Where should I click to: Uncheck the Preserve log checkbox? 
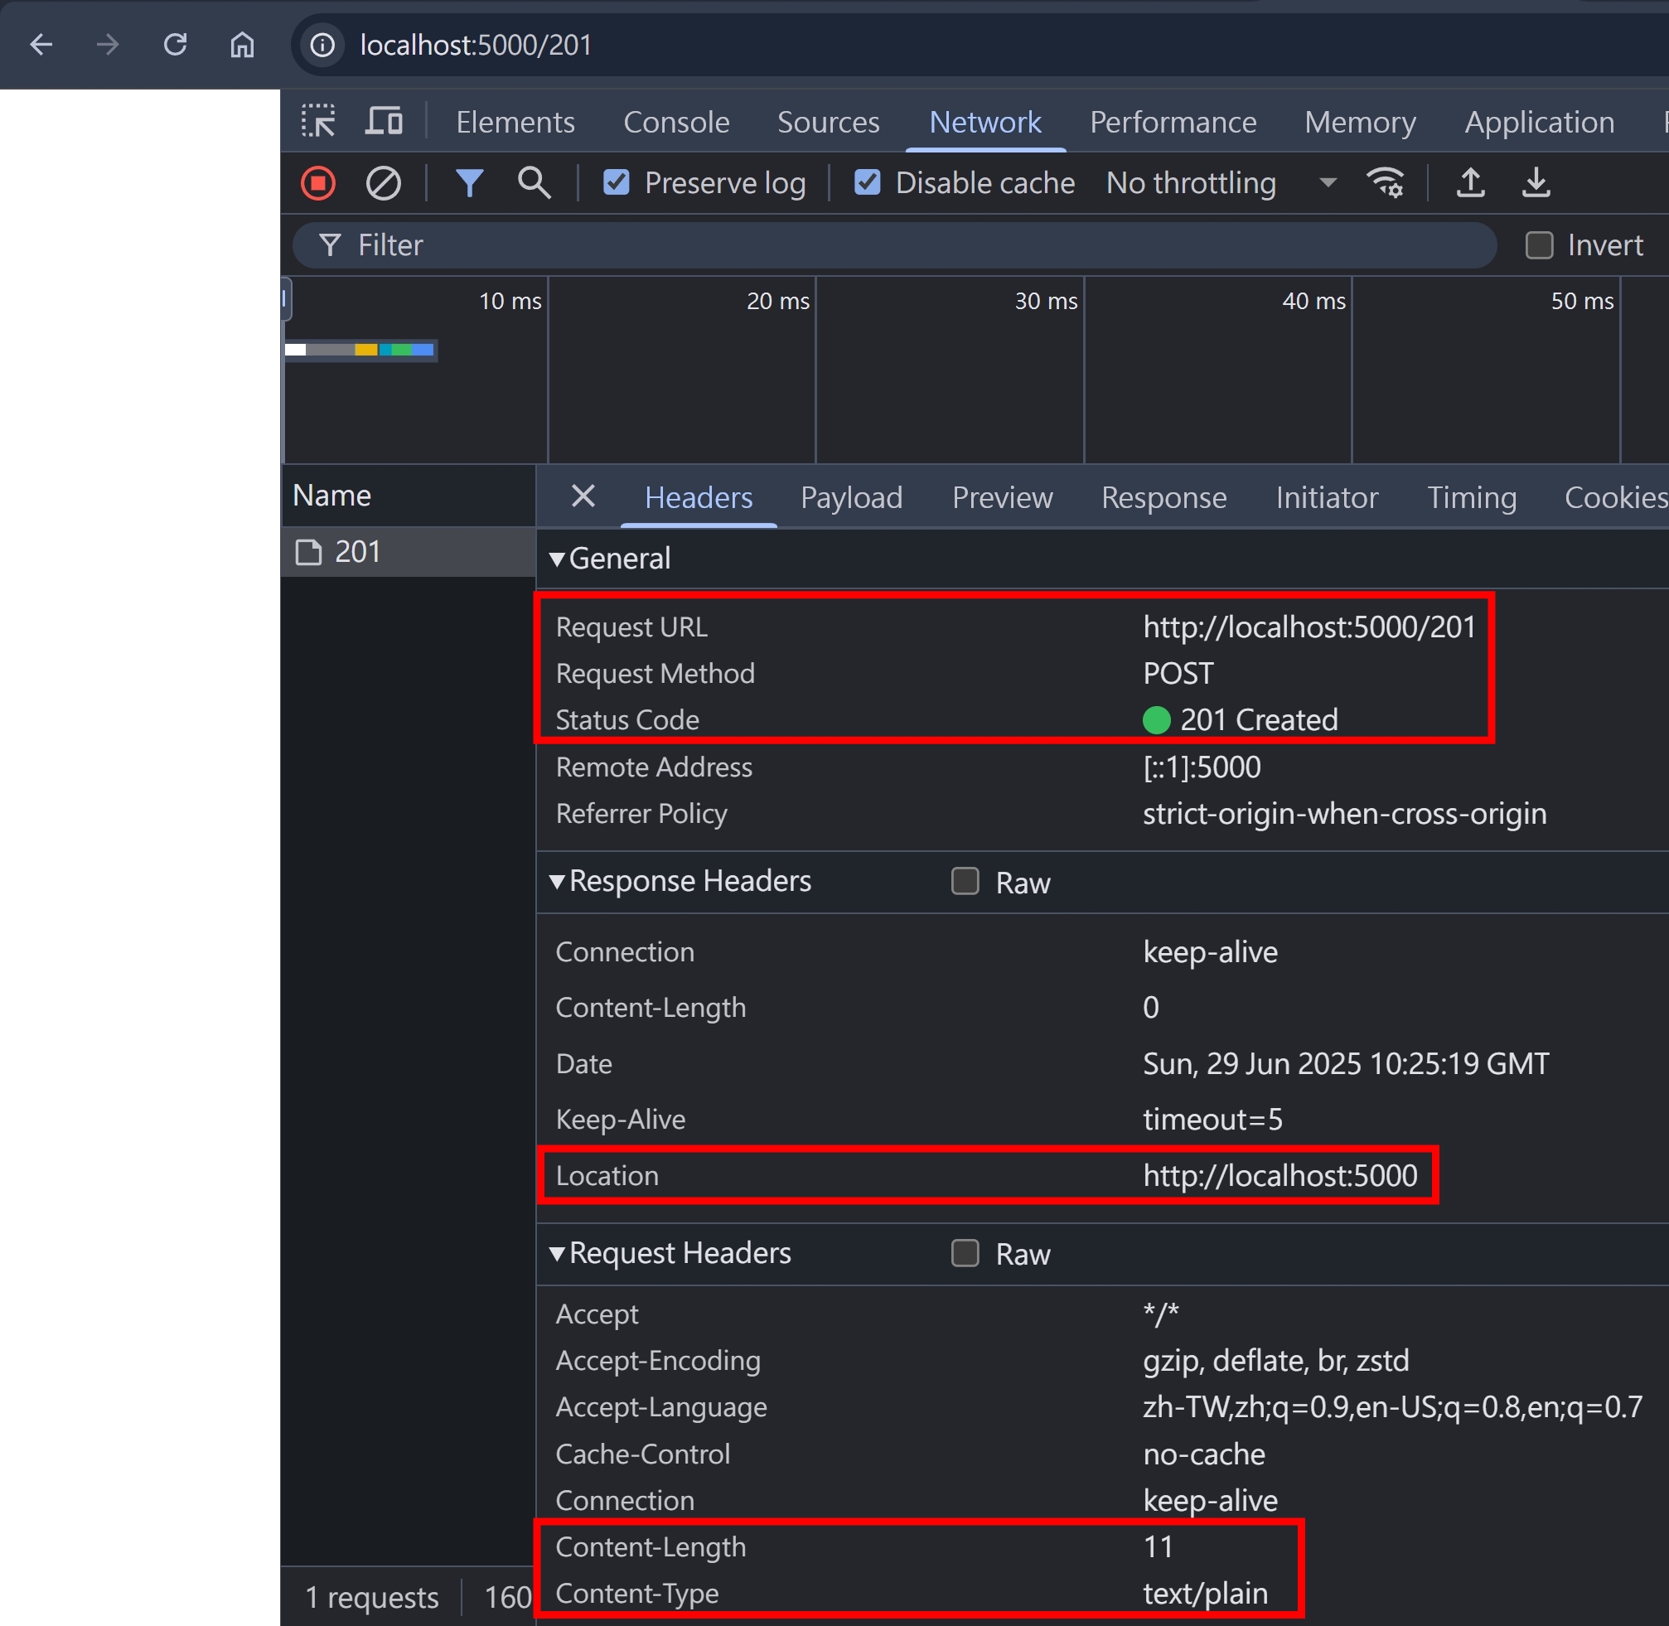tap(616, 183)
